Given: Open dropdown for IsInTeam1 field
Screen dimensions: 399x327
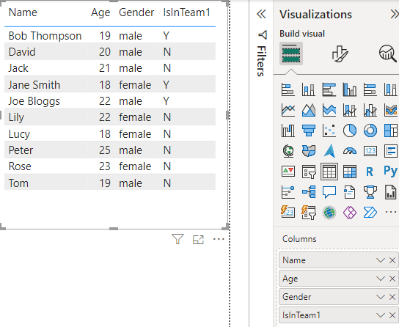Looking at the screenshot, I should (381, 315).
